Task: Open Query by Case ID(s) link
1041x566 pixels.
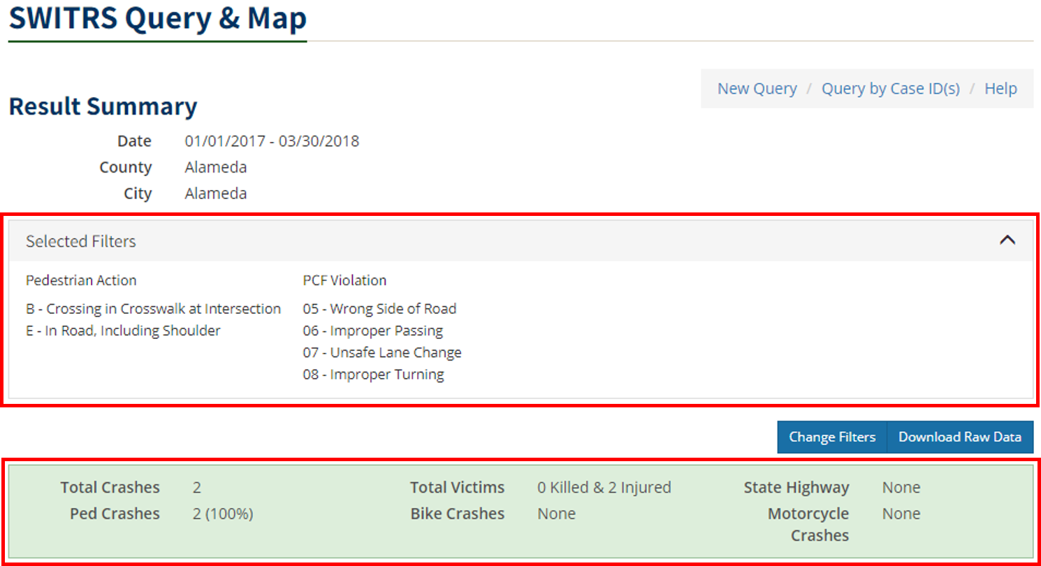Action: click(891, 89)
